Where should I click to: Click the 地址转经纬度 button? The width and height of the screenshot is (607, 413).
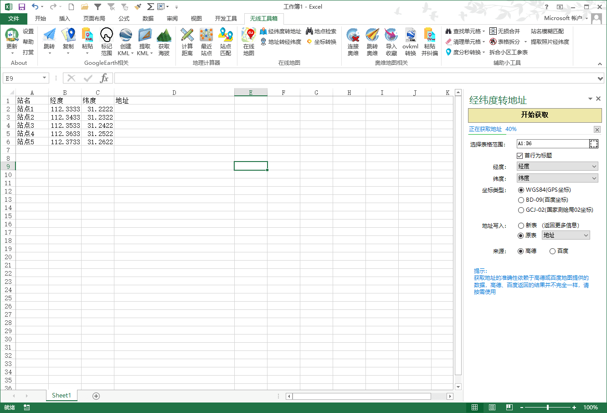[x=281, y=42]
